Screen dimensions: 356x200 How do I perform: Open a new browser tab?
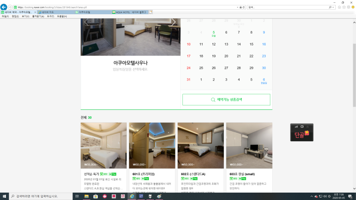[x=151, y=12]
